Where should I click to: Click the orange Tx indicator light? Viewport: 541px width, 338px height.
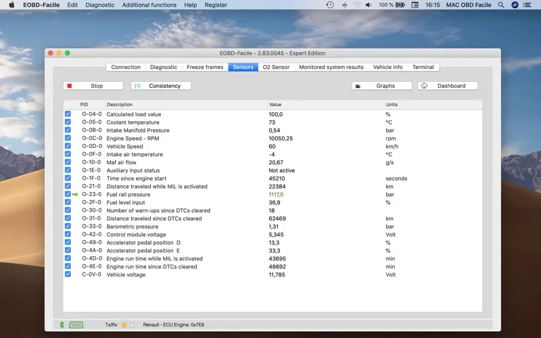coord(124,325)
